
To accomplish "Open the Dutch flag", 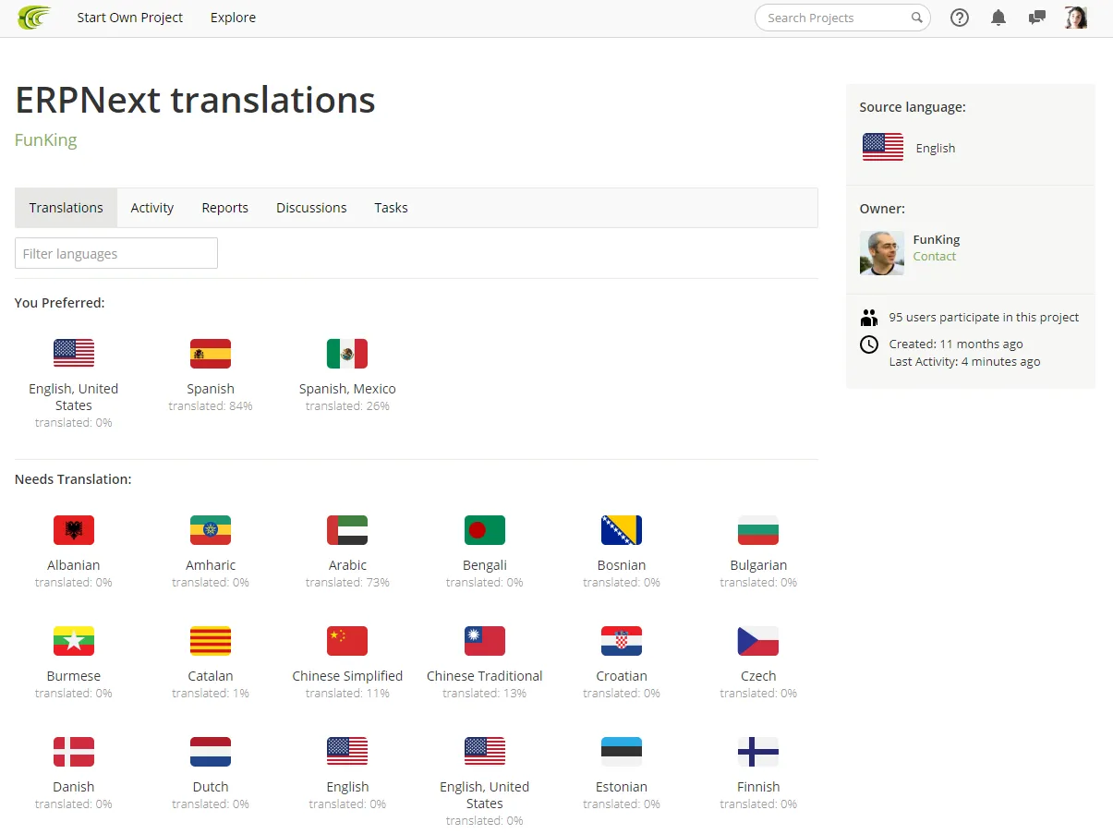I will point(211,752).
